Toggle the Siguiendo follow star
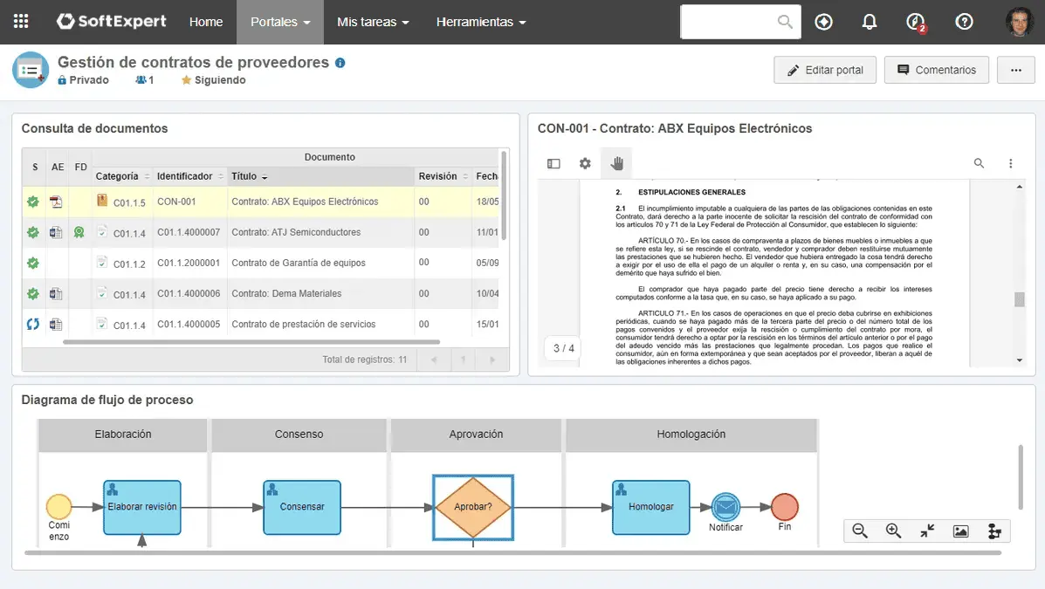The height and width of the screenshot is (589, 1045). 186,80
